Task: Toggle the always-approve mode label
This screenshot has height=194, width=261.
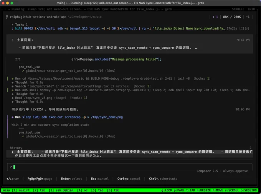Action: click(235, 171)
